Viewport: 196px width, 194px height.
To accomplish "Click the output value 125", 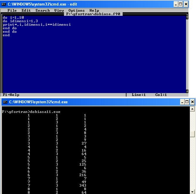I will pos(83,164).
